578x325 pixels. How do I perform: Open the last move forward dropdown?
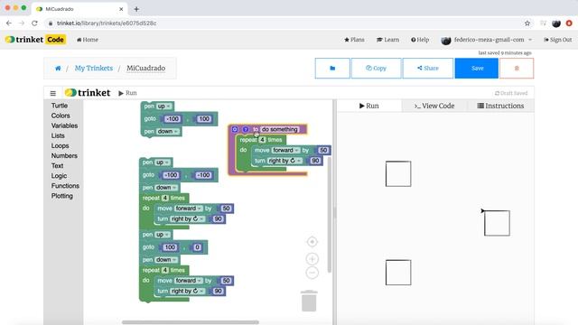pyautogui.click(x=189, y=281)
